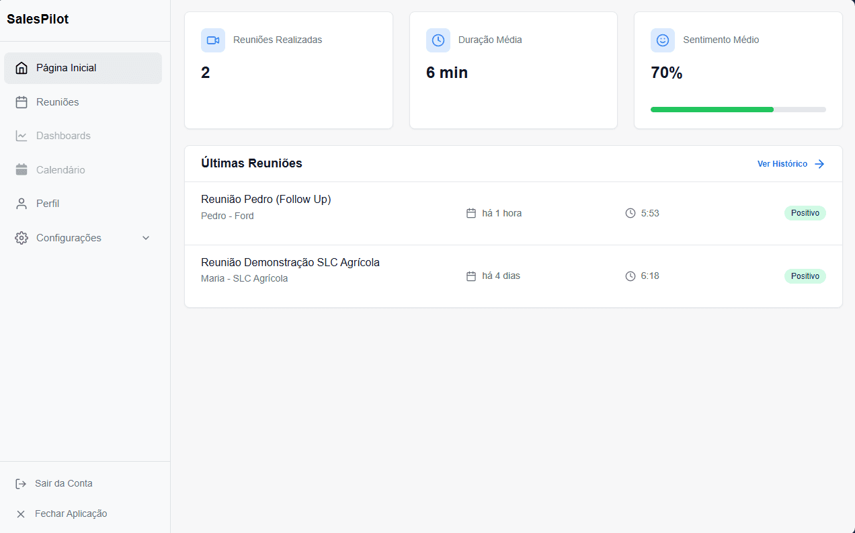This screenshot has height=533, width=855.
Task: Click the calendar icon next to há 4 dias
Action: click(x=471, y=276)
